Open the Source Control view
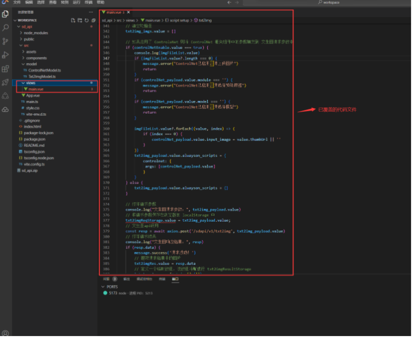This screenshot has width=412, height=337. pyautogui.click(x=5, y=41)
